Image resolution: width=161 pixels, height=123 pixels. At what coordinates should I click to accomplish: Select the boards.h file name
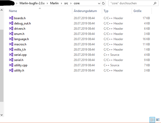20,18
